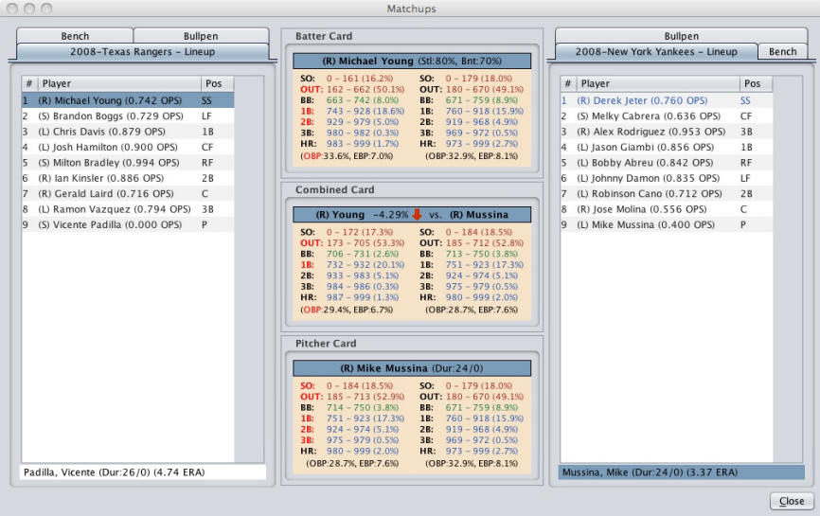Select the 2008-New York Yankees Lineup tab
The image size is (820, 516).
point(656,52)
